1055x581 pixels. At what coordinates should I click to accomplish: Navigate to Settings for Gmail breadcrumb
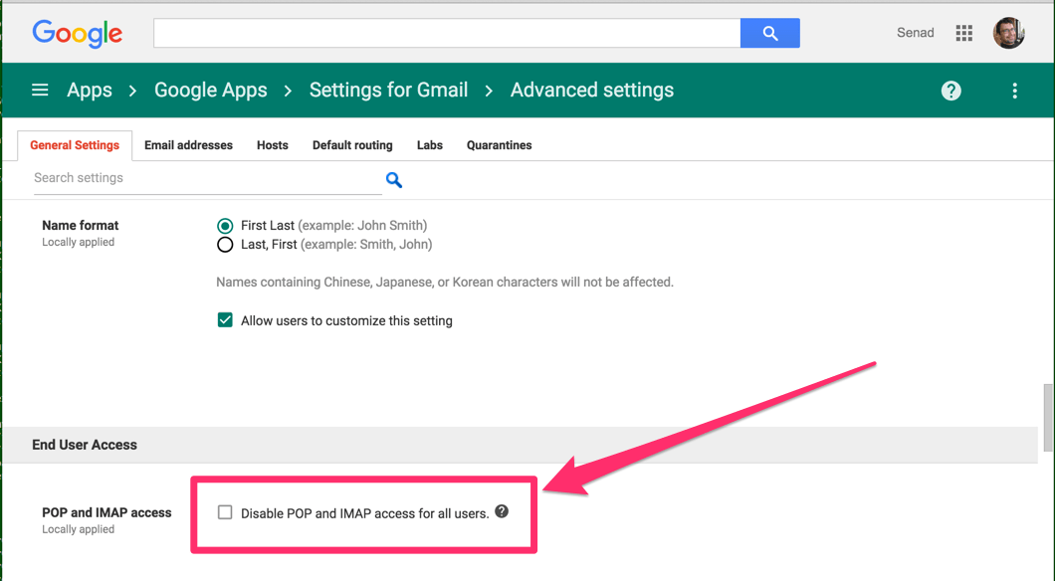click(x=388, y=91)
